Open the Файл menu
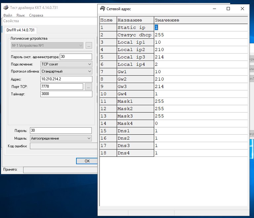Screen dimensions: 254x218 (8, 15)
